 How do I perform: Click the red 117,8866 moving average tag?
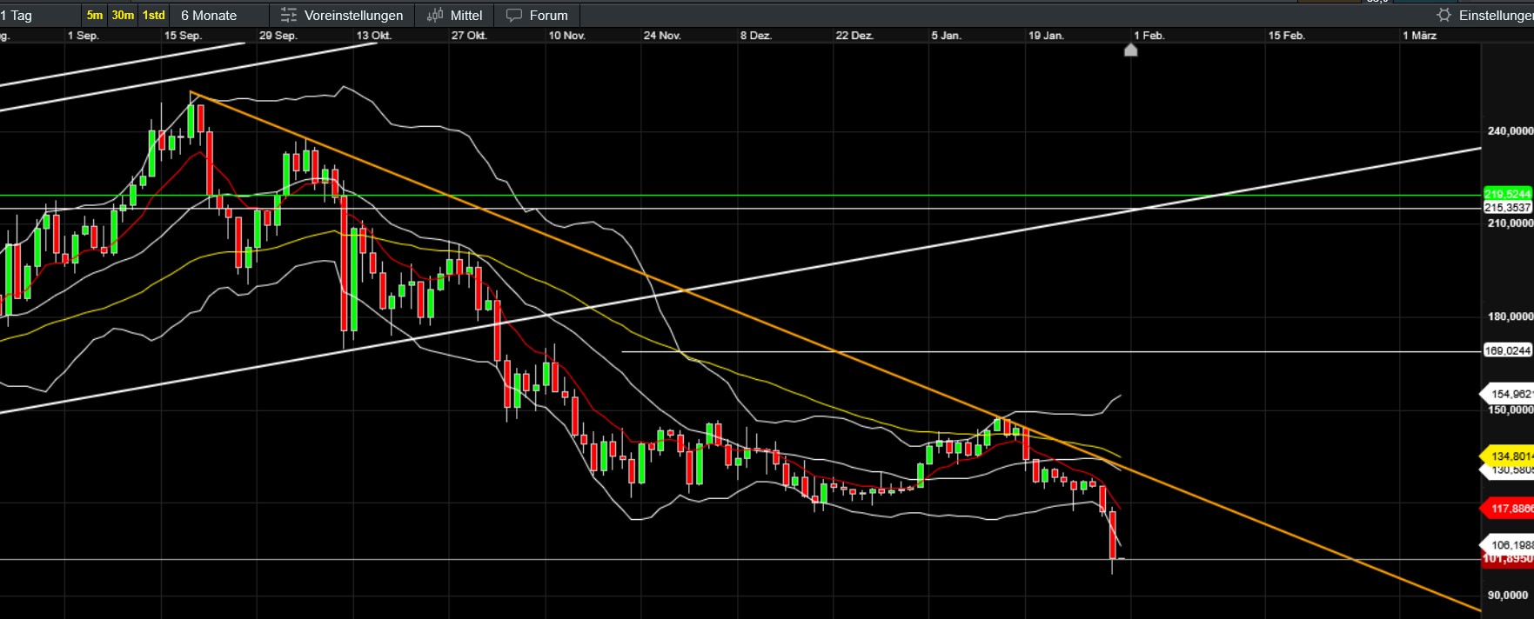(x=1509, y=509)
